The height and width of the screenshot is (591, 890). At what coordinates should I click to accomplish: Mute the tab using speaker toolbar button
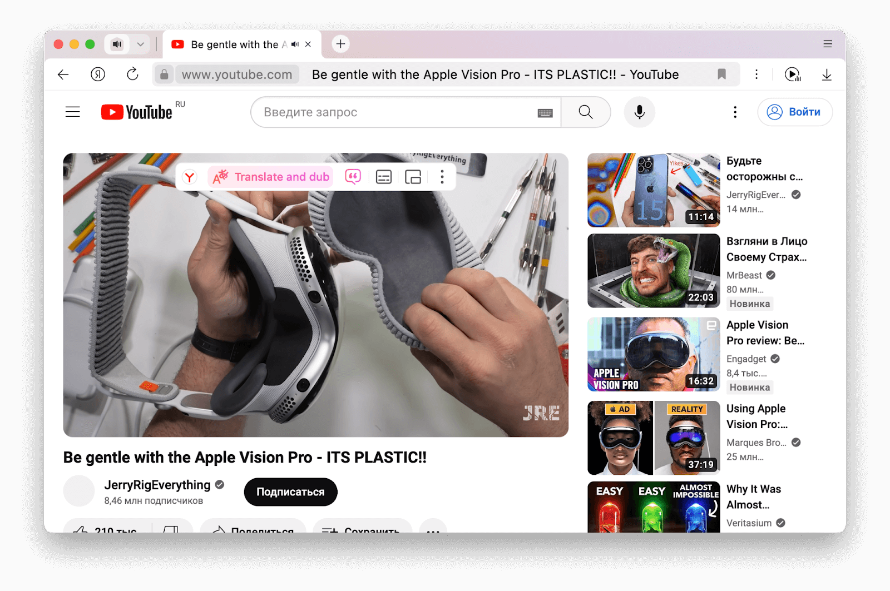pos(117,44)
